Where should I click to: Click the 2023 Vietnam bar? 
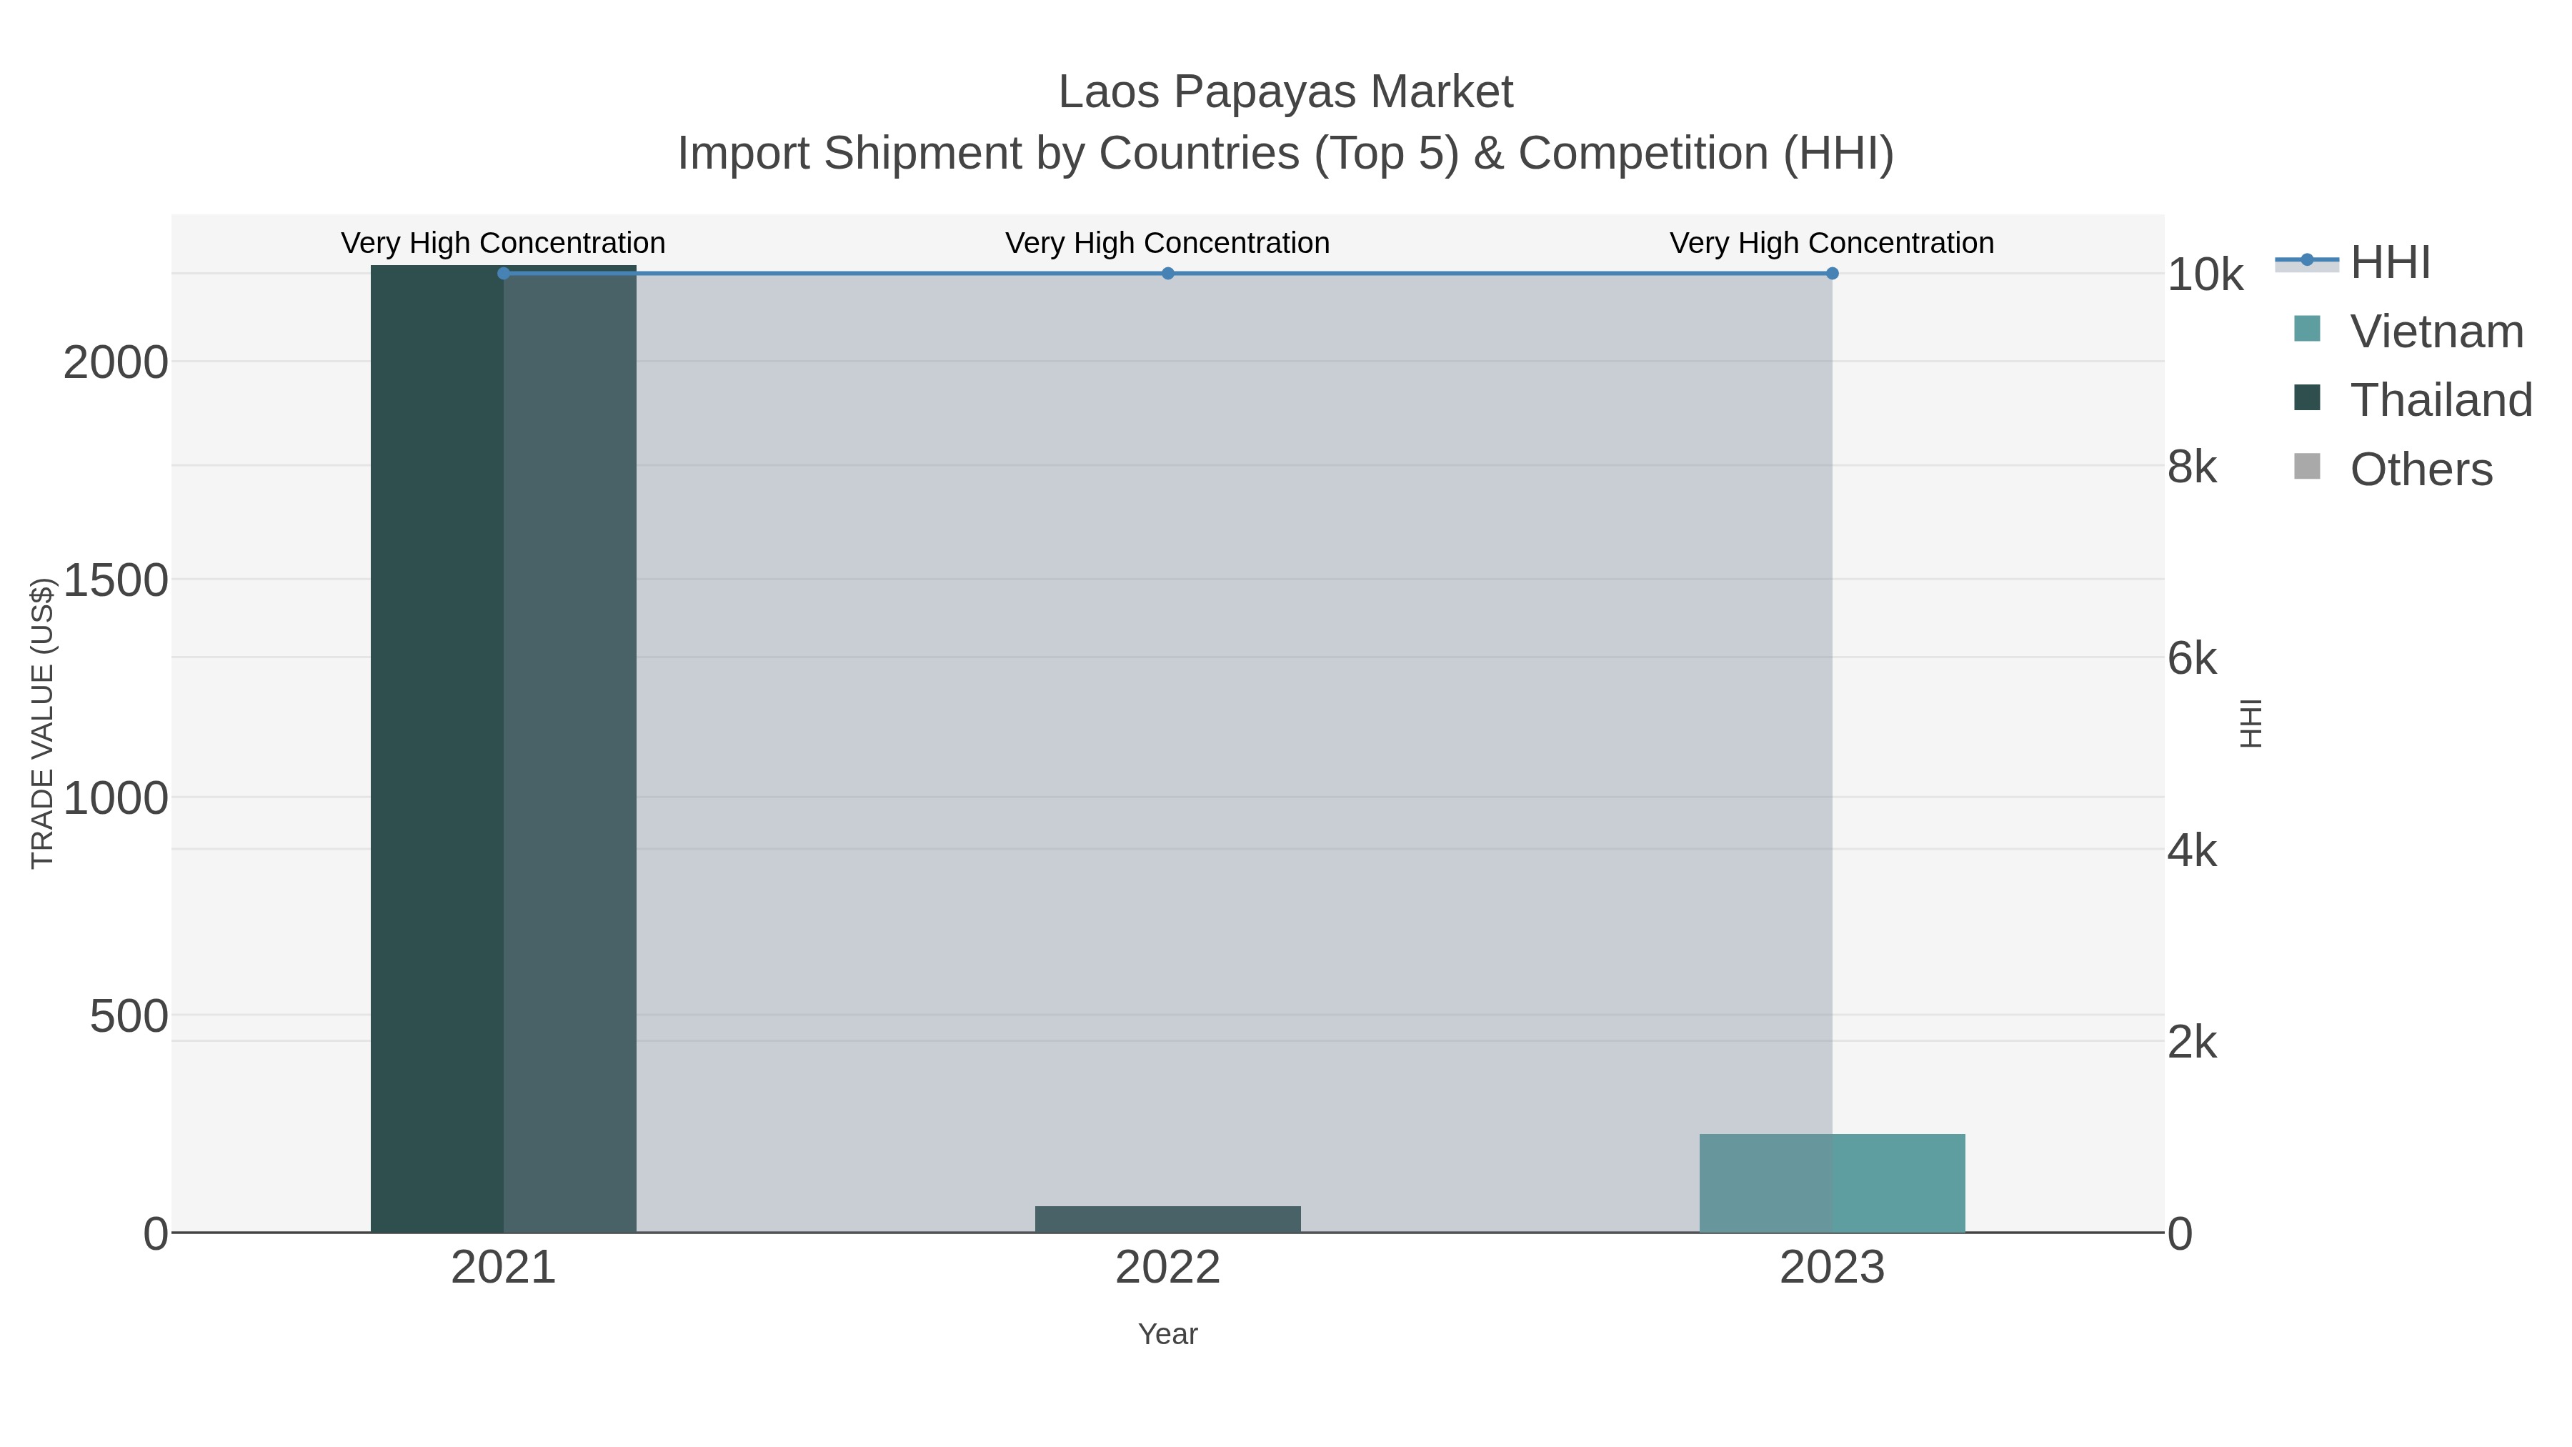[x=1832, y=1183]
